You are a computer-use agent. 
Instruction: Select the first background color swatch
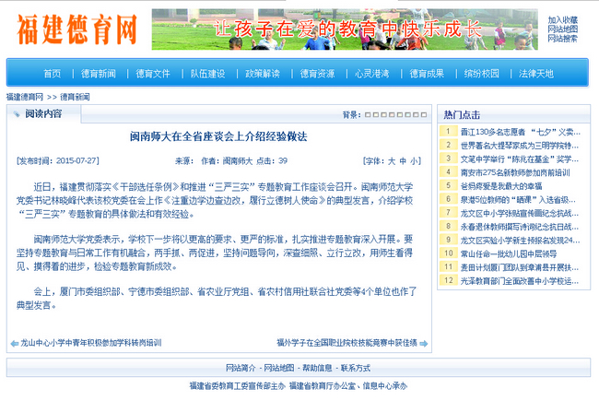[368, 115]
